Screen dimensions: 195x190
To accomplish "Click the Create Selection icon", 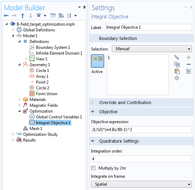I will coord(177,57).
